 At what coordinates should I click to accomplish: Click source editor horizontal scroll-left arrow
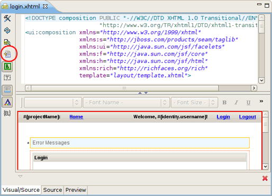tap(28, 88)
